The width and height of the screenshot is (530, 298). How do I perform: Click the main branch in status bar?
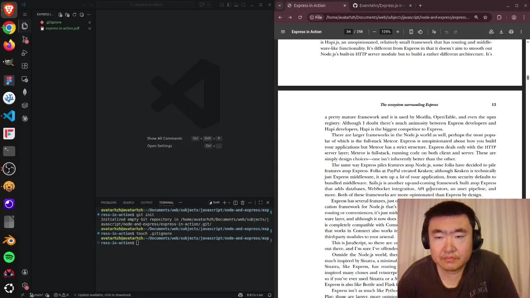click(37, 295)
